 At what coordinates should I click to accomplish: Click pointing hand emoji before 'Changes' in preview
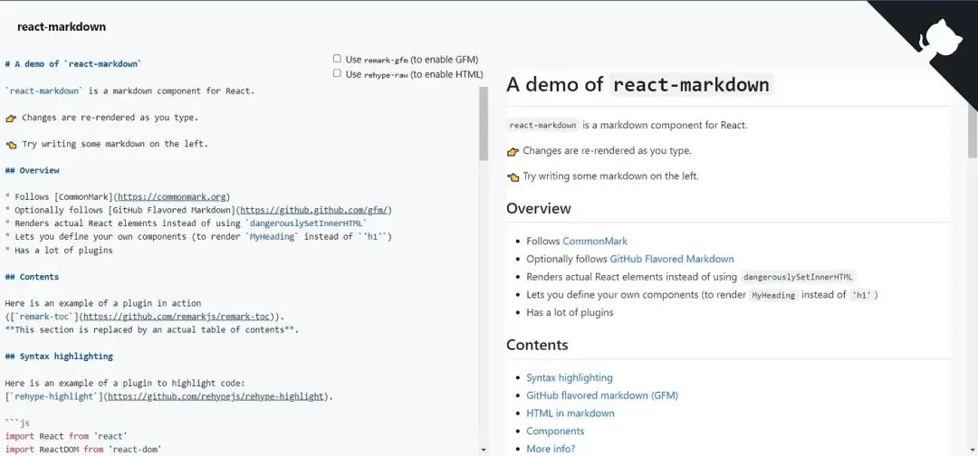click(x=513, y=151)
